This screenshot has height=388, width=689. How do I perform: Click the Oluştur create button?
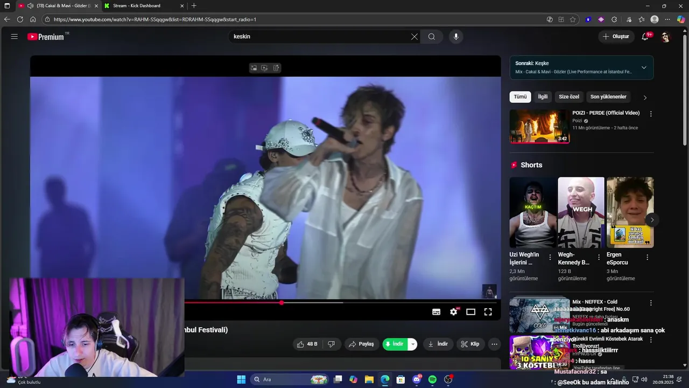[x=616, y=37]
